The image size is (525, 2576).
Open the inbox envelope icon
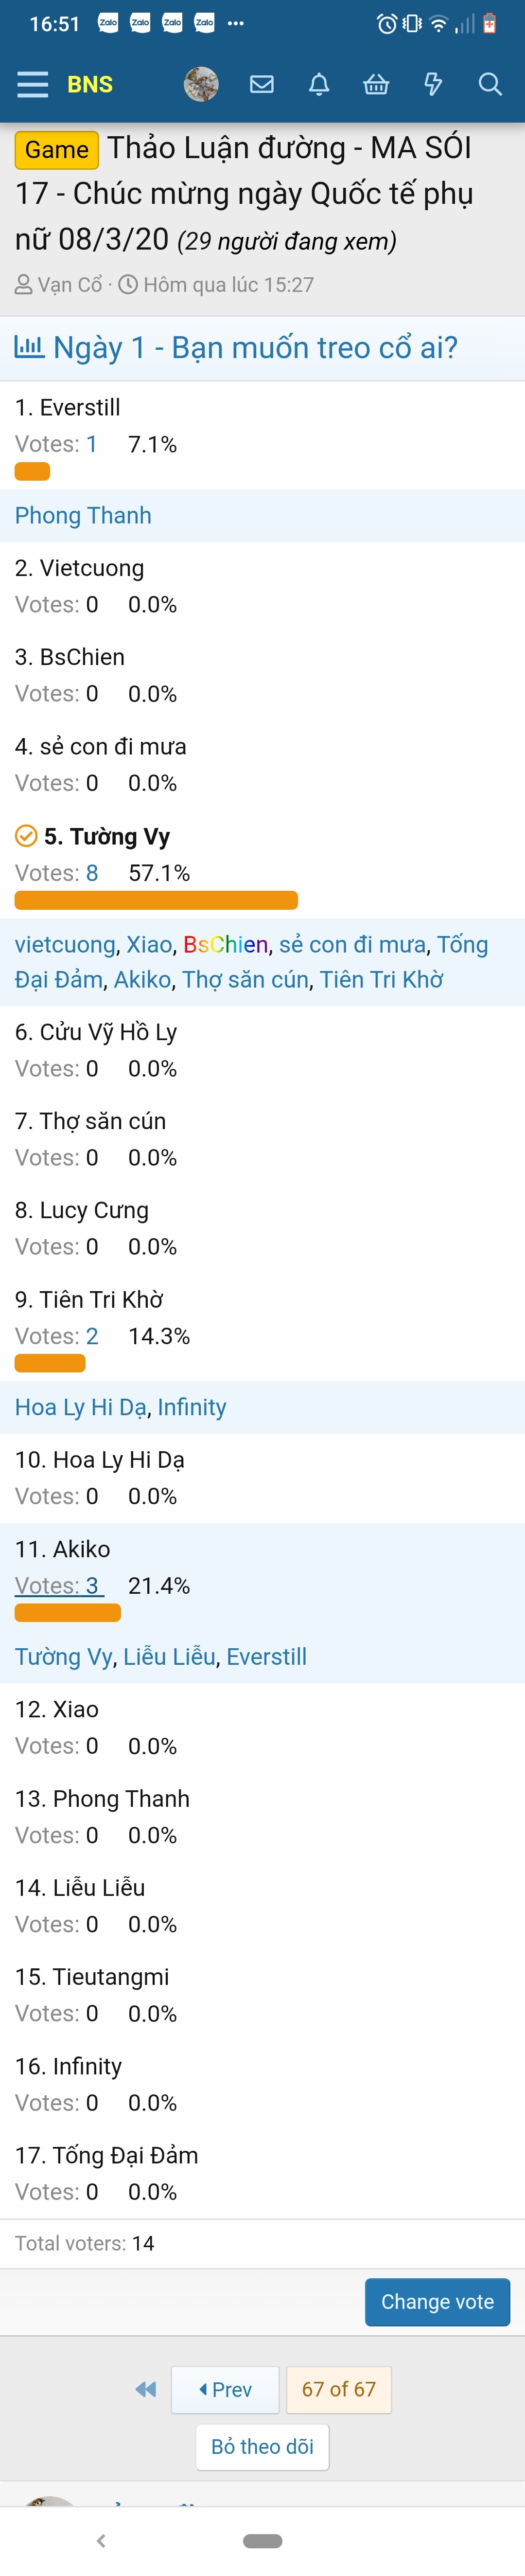(262, 84)
